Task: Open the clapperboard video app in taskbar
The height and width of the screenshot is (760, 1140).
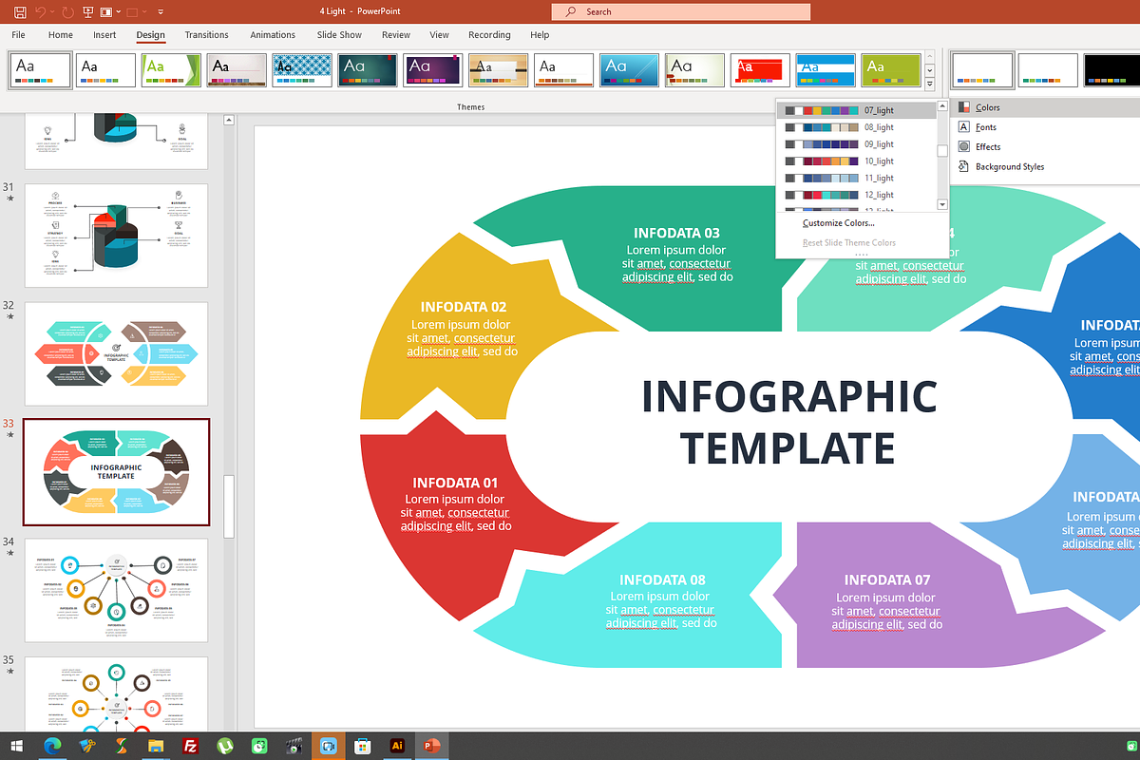Action: [294, 746]
